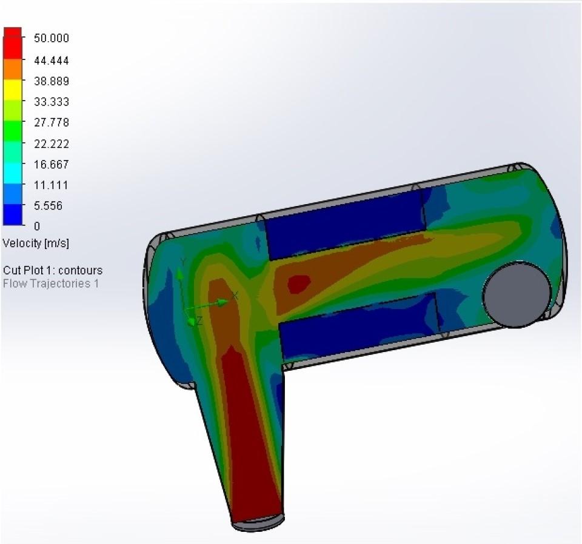Click the 22.222 legend value
The image size is (582, 544).
tap(51, 144)
